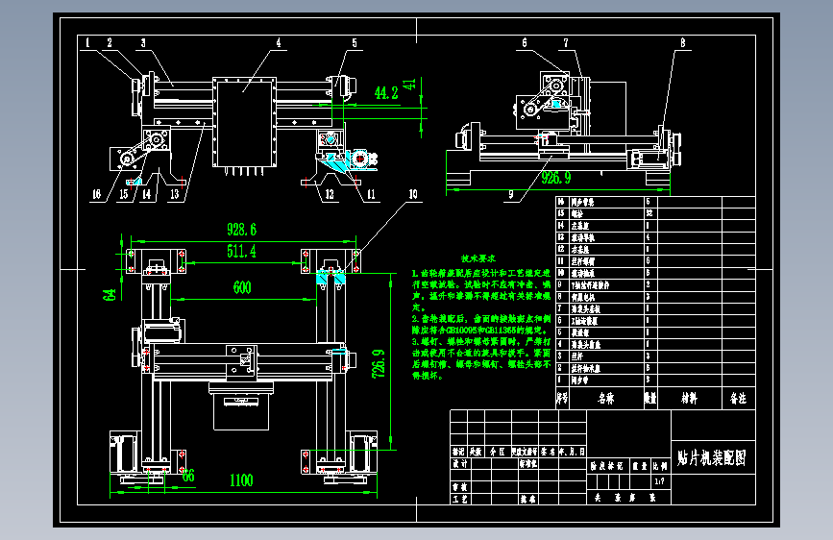Viewport: 833px width, 540px height.
Task: Select the 928.6 overall width dimension
Action: [x=242, y=230]
